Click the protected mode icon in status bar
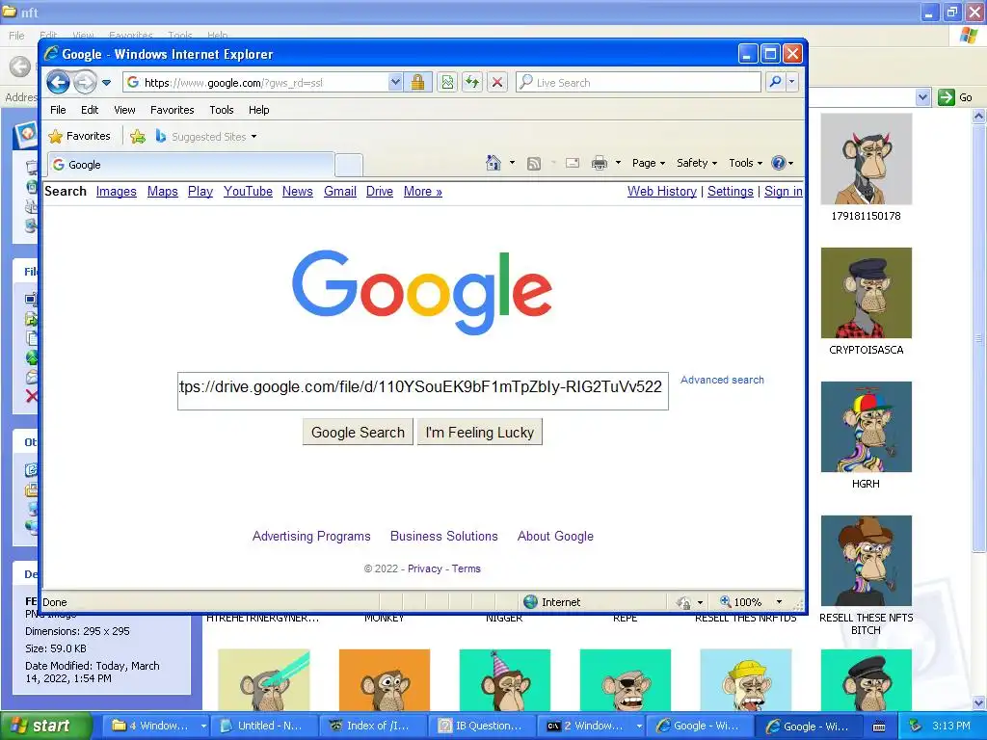987x740 pixels. pos(683,603)
